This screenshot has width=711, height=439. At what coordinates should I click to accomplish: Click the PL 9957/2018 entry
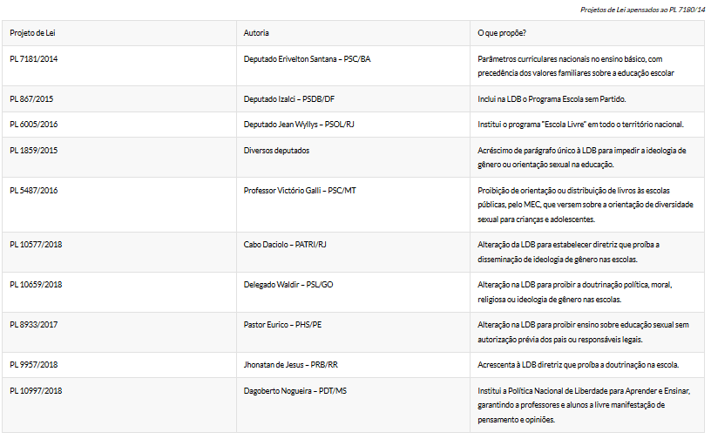(34, 365)
